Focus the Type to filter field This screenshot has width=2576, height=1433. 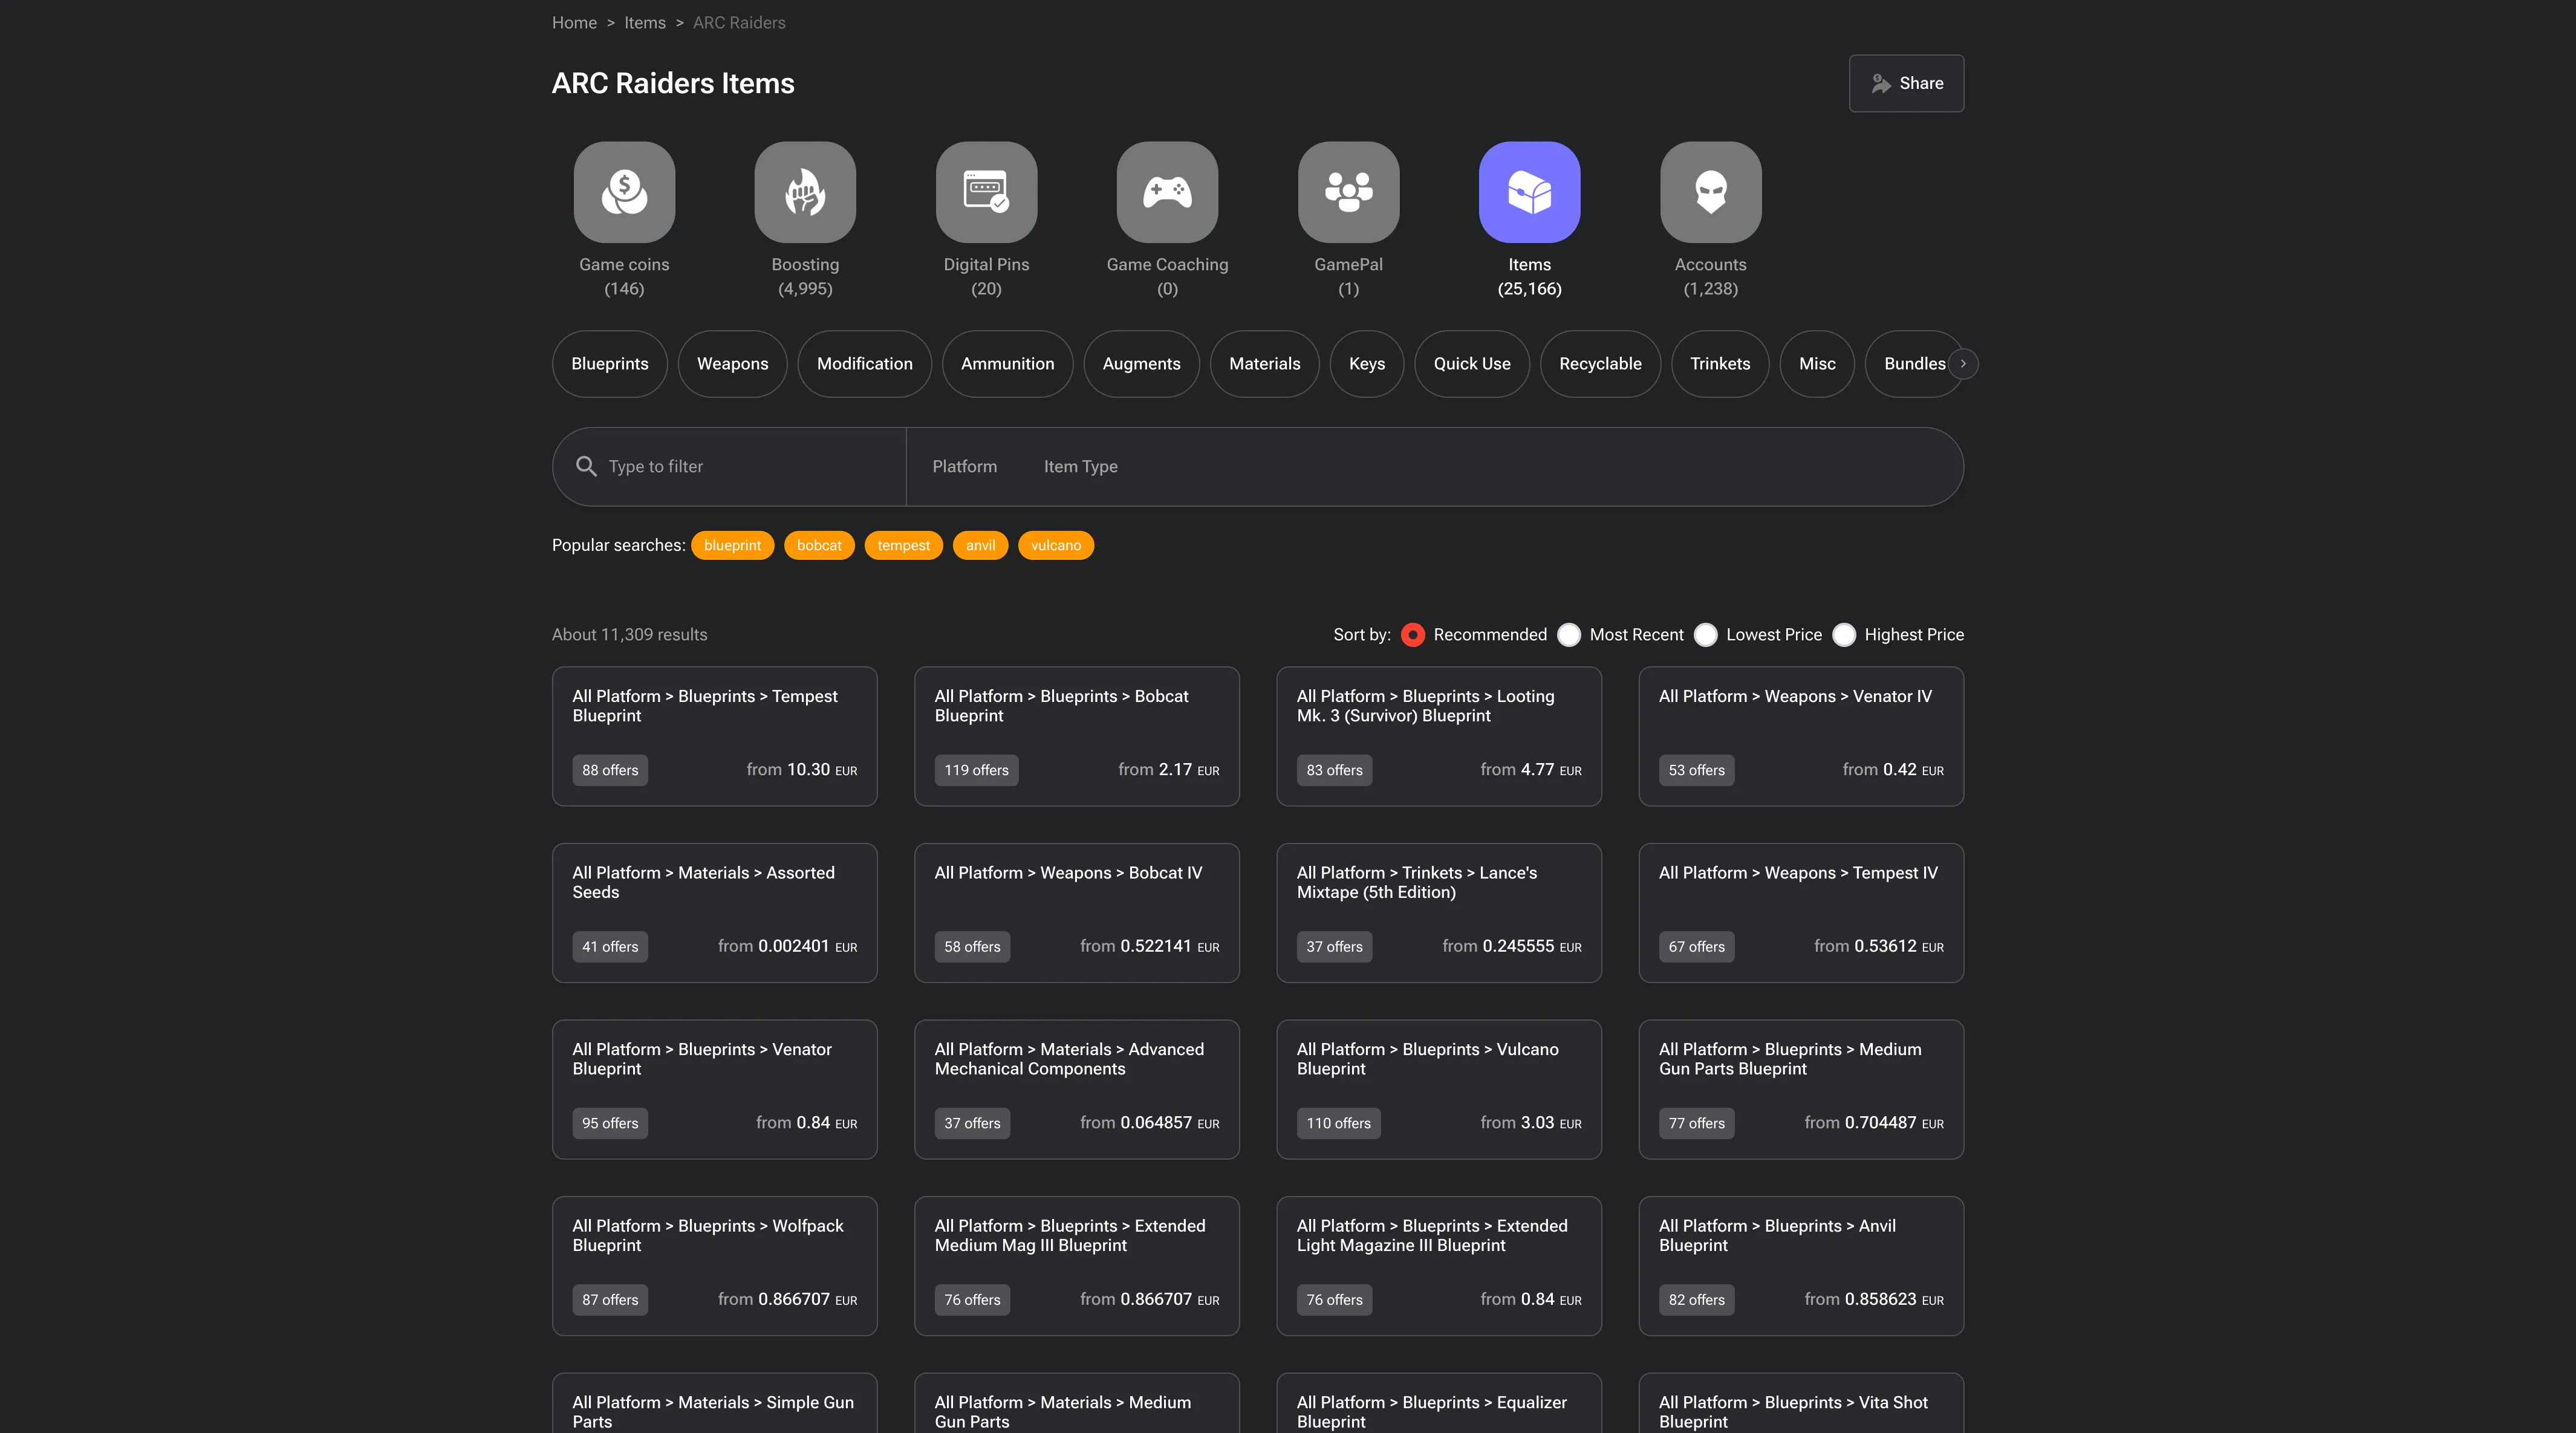tap(750, 466)
